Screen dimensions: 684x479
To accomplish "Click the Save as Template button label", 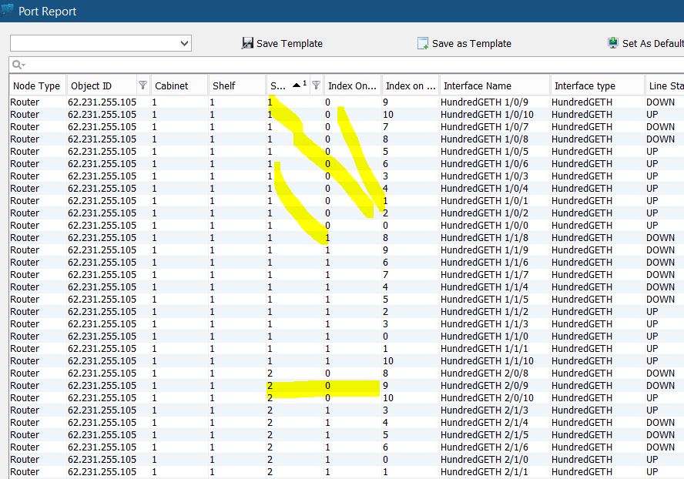I will (x=471, y=44).
